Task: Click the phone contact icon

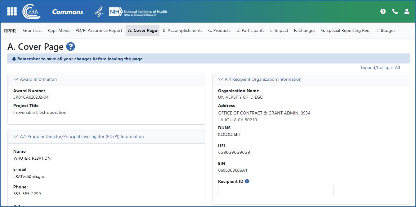Action: coord(395,11)
